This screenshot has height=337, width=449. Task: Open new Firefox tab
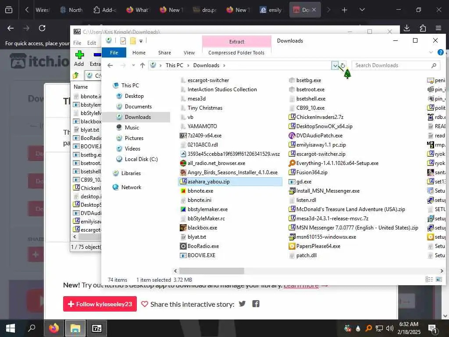[x=344, y=10]
